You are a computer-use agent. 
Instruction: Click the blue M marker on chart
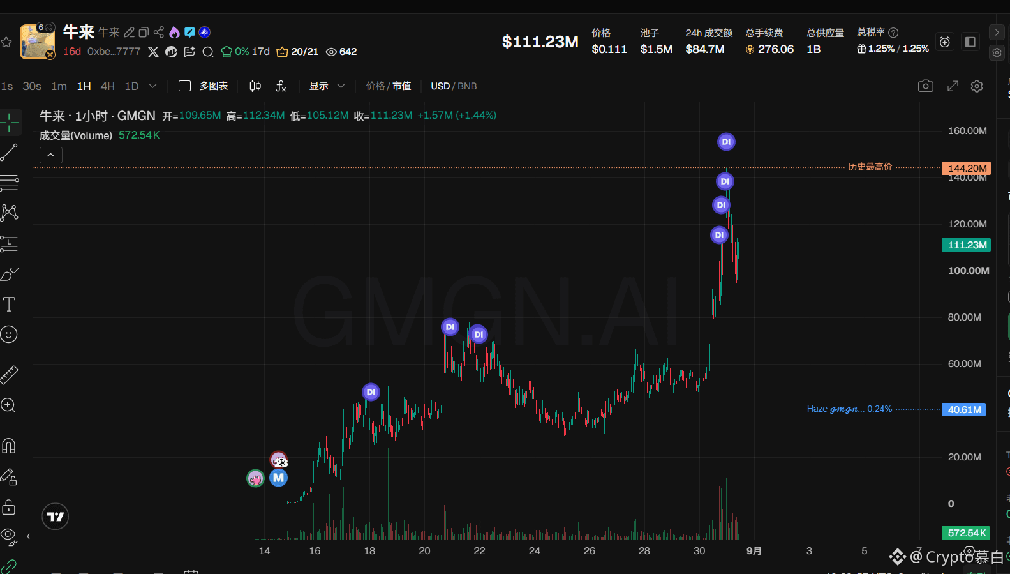coord(278,478)
